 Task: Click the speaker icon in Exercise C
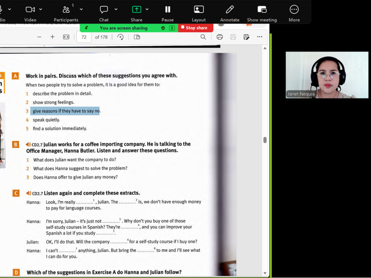(29, 193)
